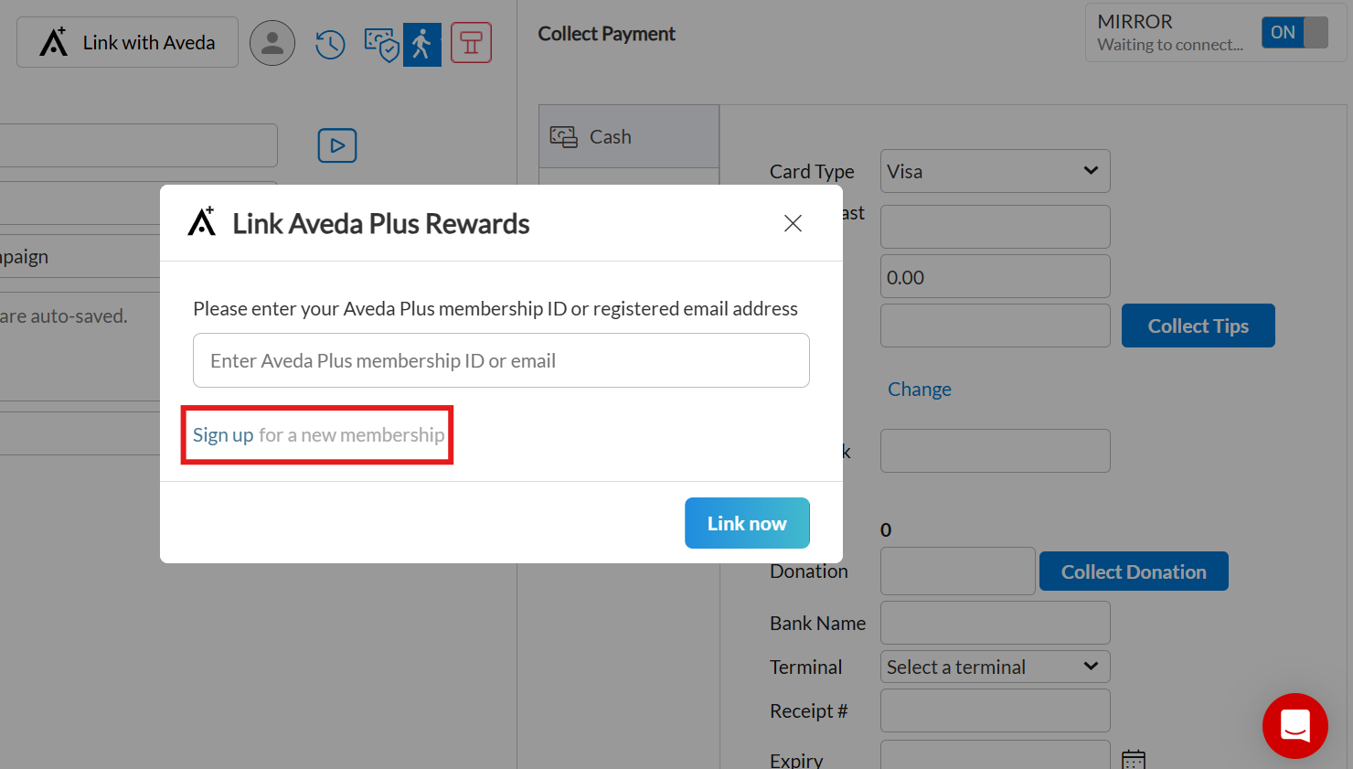Click the Change link
The width and height of the screenshot is (1353, 769).
[x=919, y=389]
